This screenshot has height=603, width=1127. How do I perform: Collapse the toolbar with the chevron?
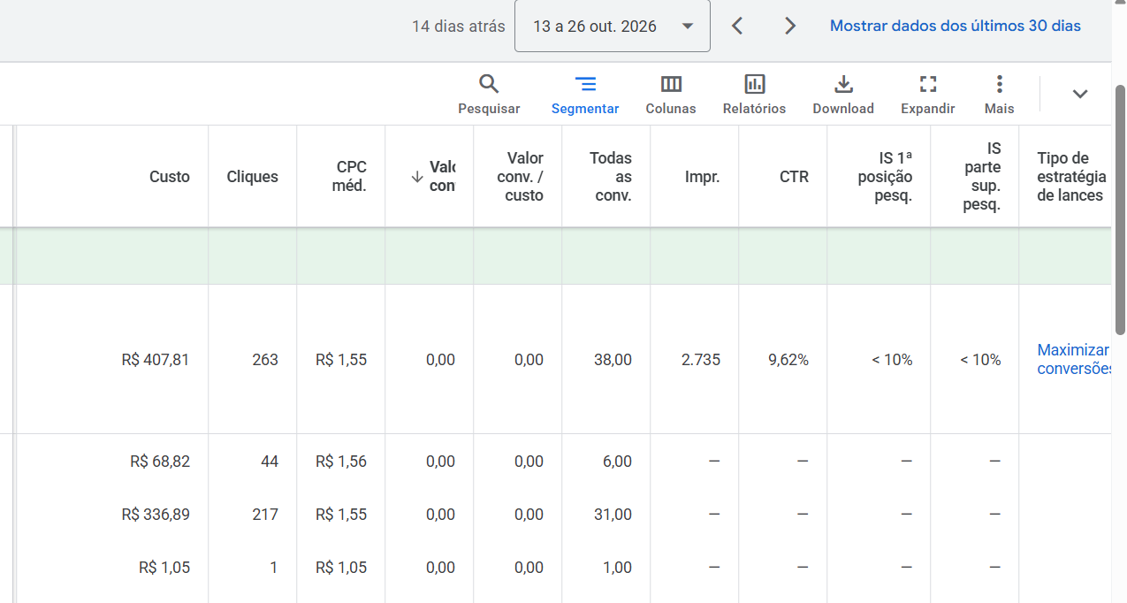tap(1080, 94)
